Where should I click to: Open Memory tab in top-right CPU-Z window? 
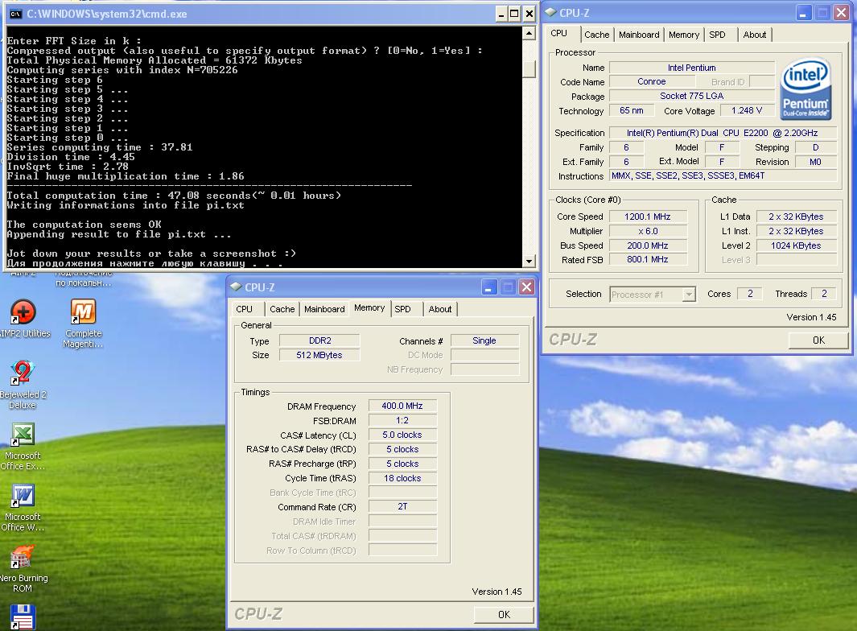click(684, 35)
